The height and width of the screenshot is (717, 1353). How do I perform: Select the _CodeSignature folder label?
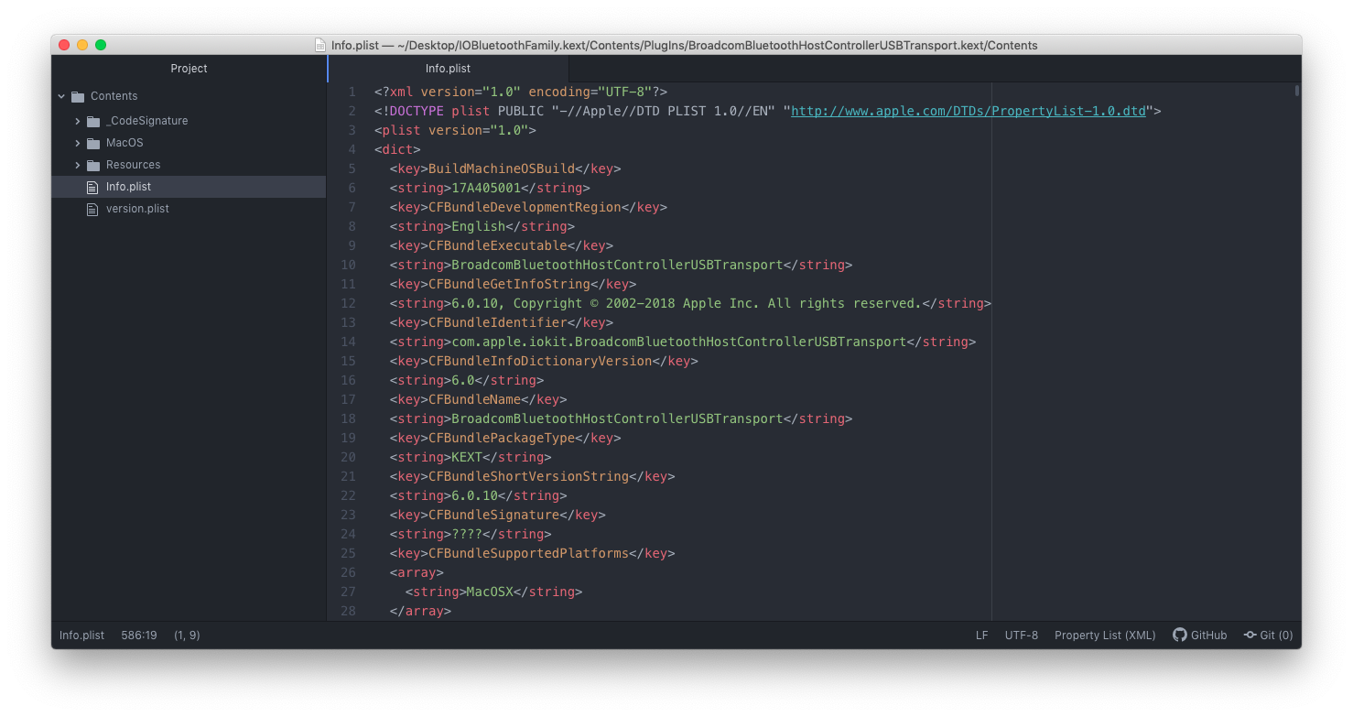click(147, 121)
